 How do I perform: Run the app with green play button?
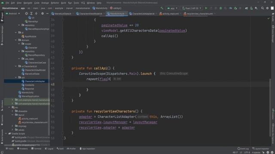[x=206, y=8]
